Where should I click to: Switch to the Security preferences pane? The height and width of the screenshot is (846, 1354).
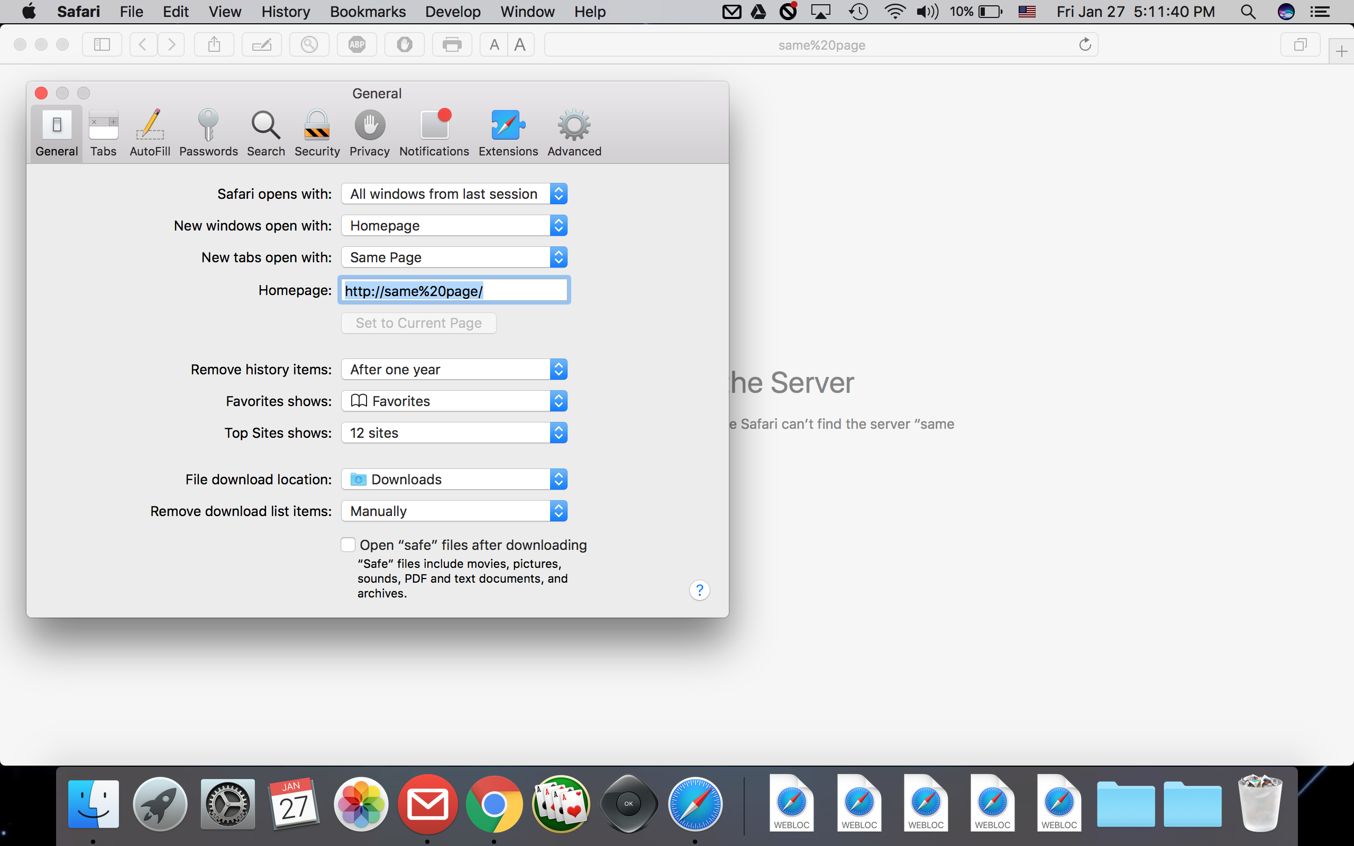317,133
